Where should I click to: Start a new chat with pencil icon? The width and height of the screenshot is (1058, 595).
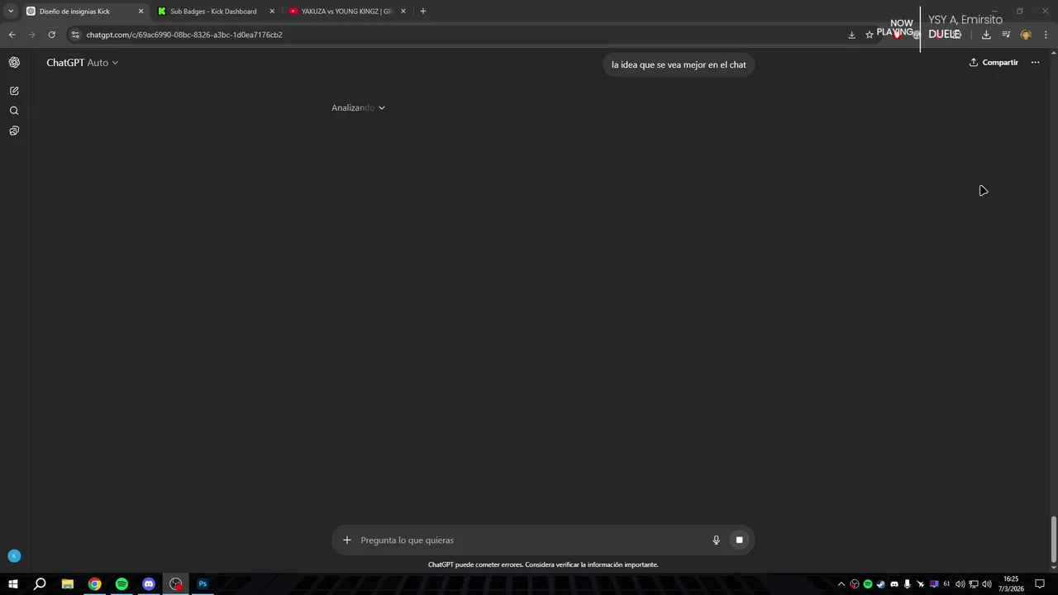click(14, 91)
